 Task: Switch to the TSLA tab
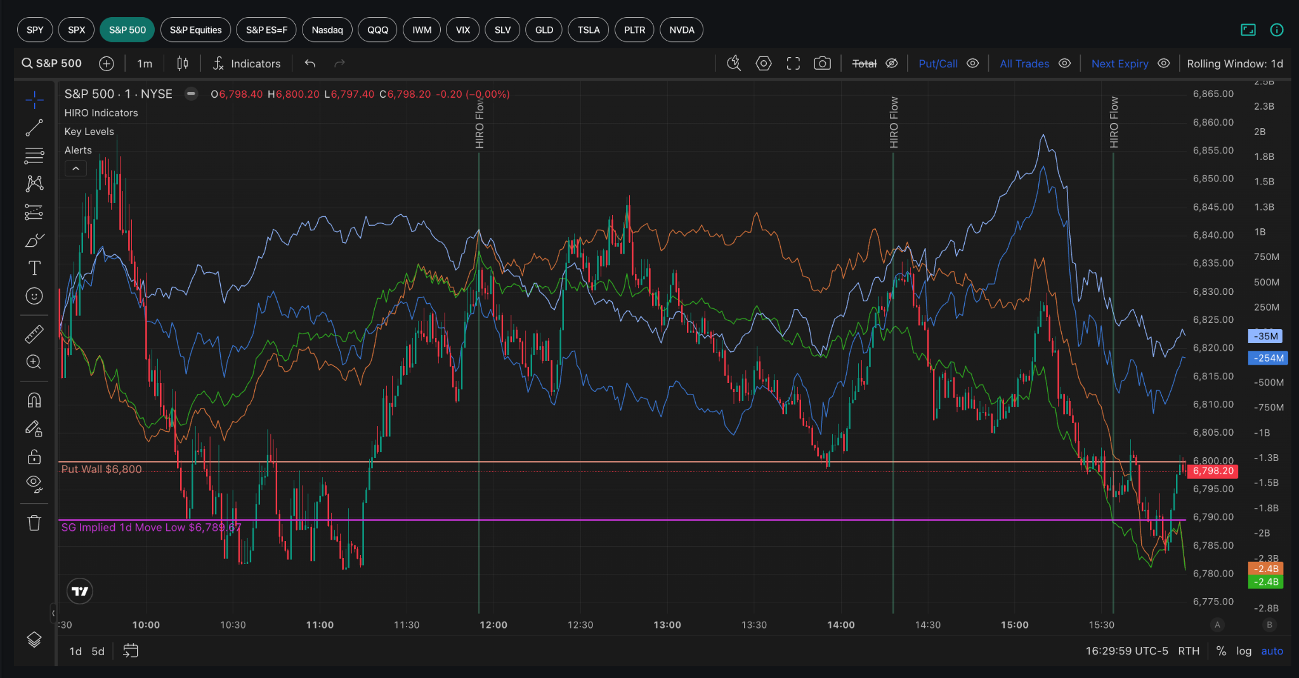[x=589, y=30]
